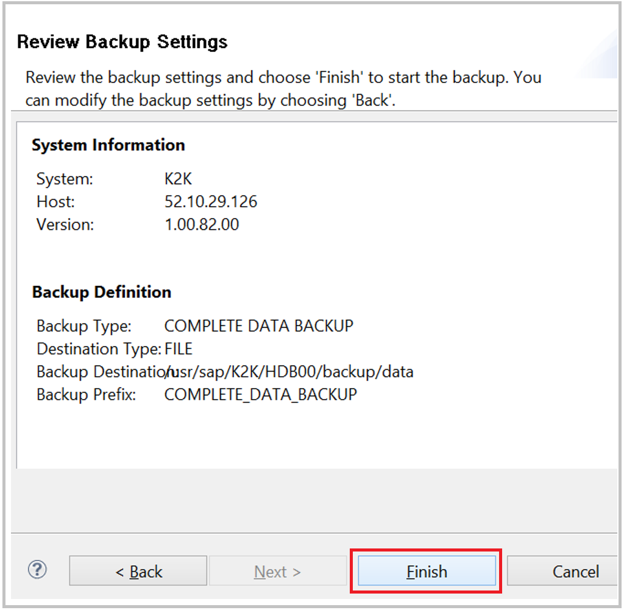The height and width of the screenshot is (610, 624).
Task: Click the Backup Definition section header
Action: [101, 292]
